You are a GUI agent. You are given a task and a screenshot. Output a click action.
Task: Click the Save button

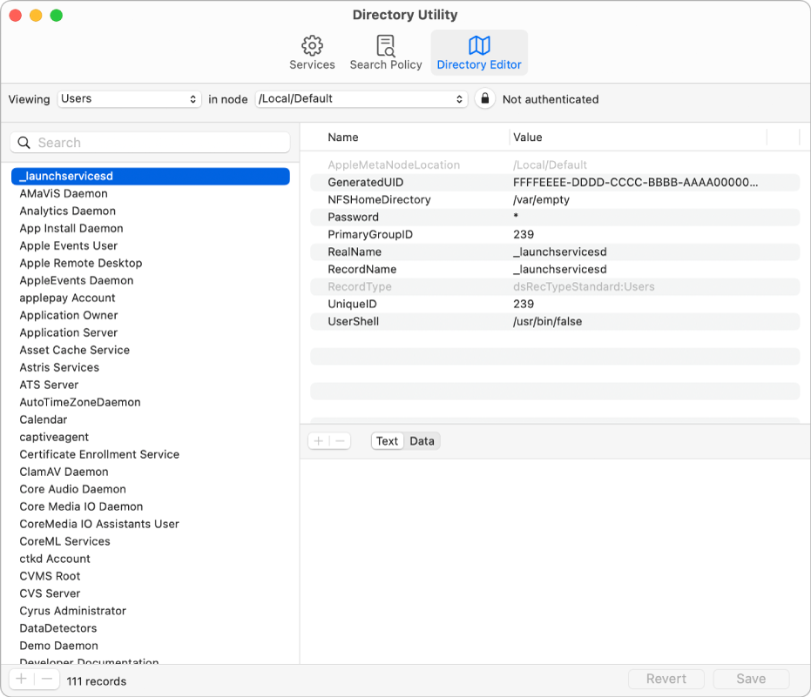pos(751,679)
